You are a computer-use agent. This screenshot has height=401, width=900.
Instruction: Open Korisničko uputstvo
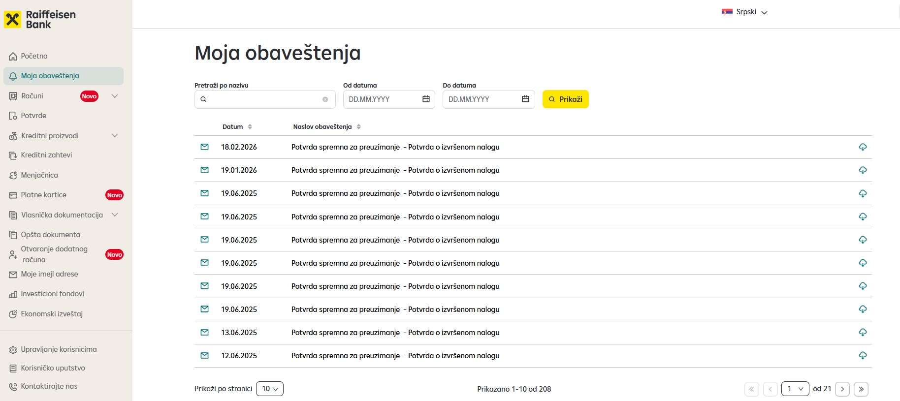[x=47, y=368]
